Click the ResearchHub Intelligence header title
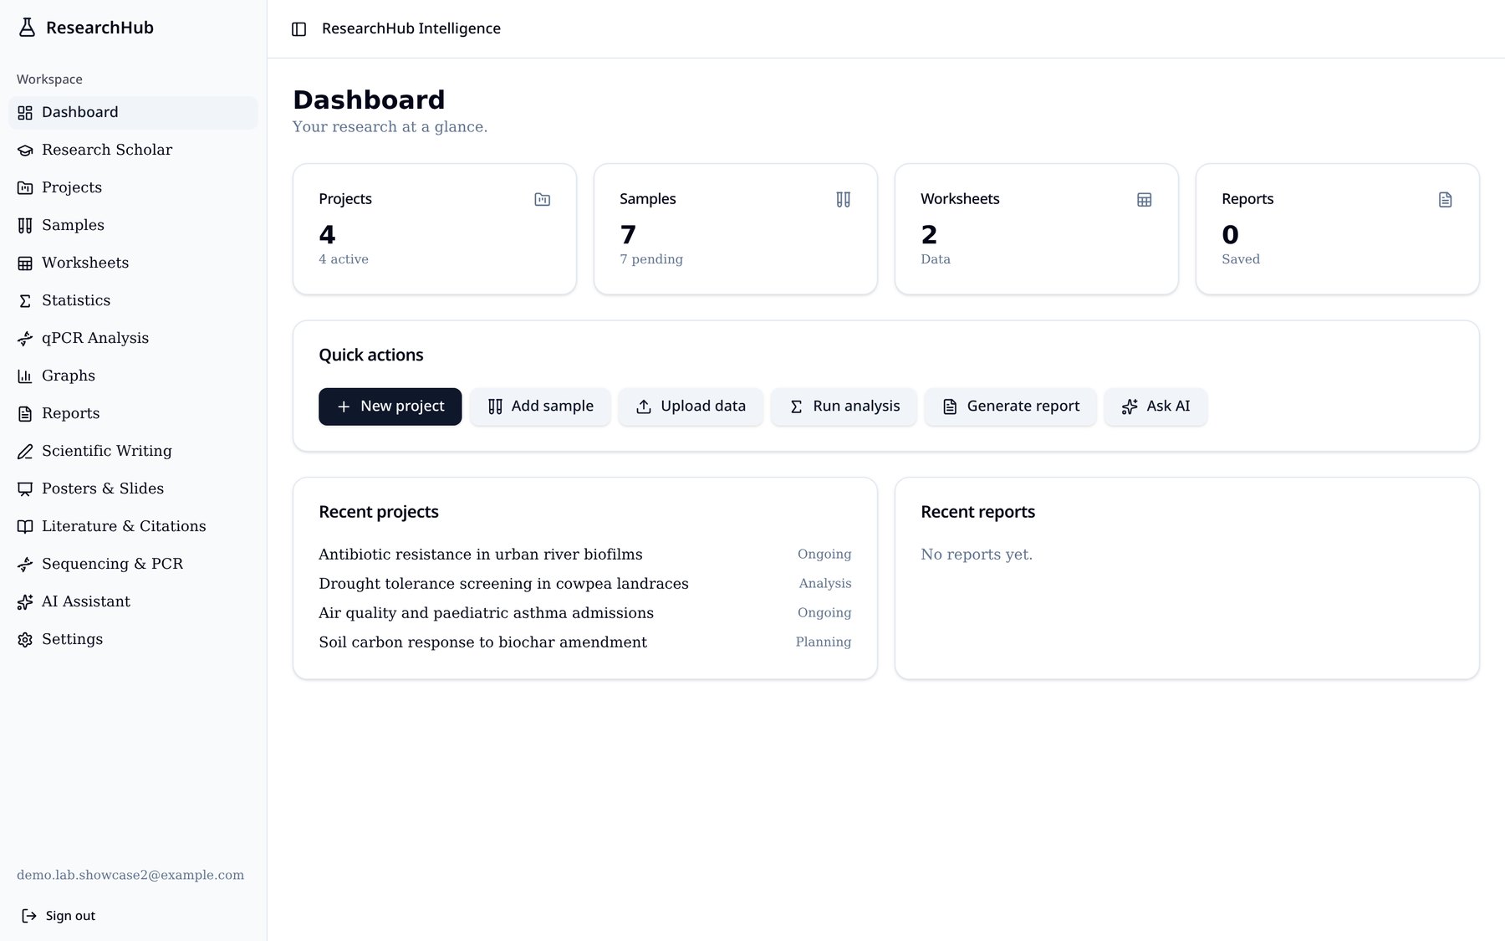 [411, 28]
